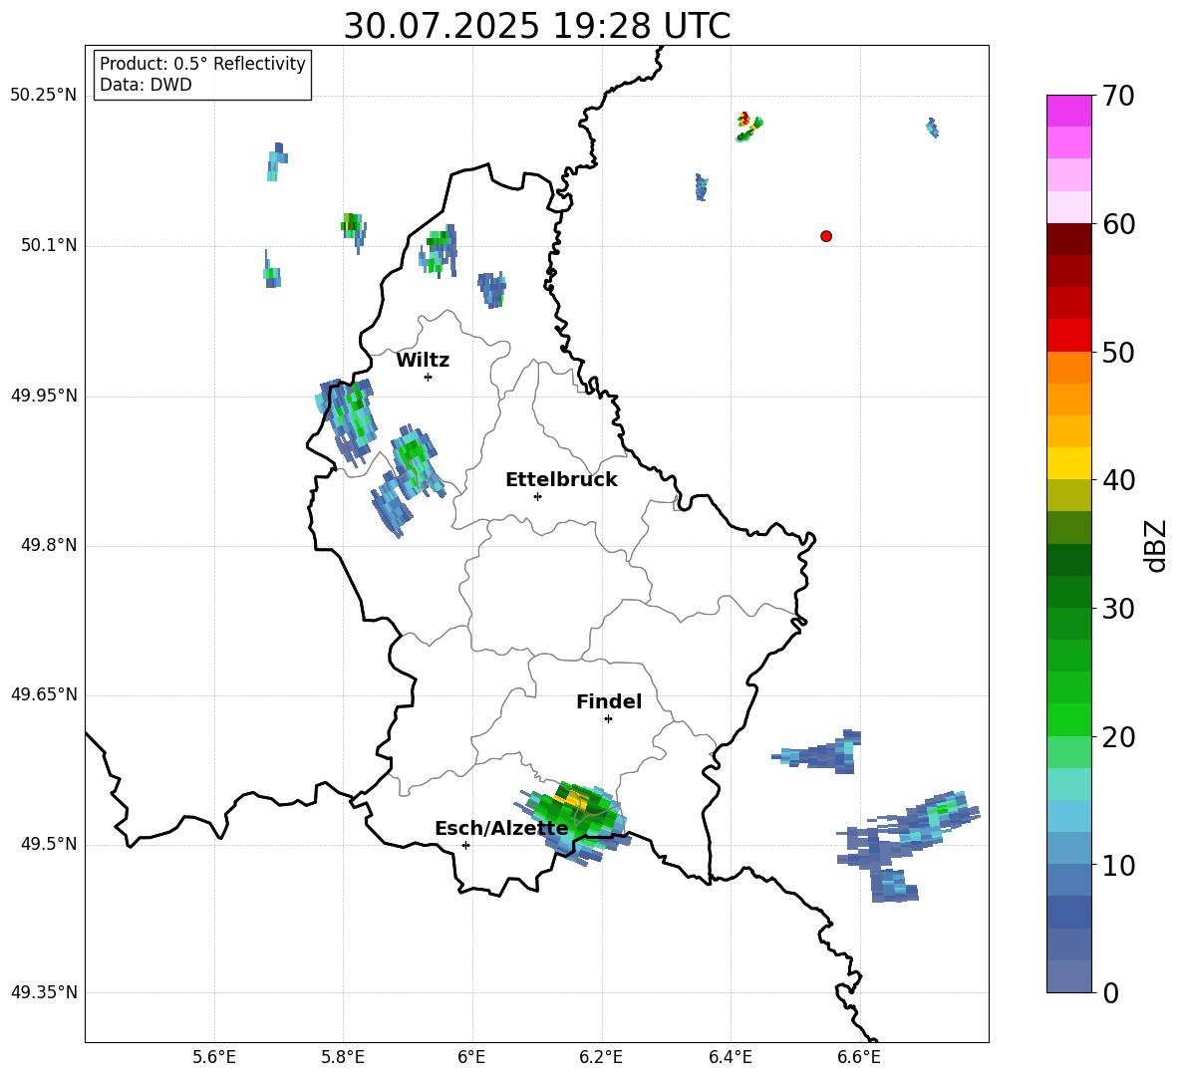Click the 49.65°N latitude label
The height and width of the screenshot is (1077, 1180).
coord(44,694)
